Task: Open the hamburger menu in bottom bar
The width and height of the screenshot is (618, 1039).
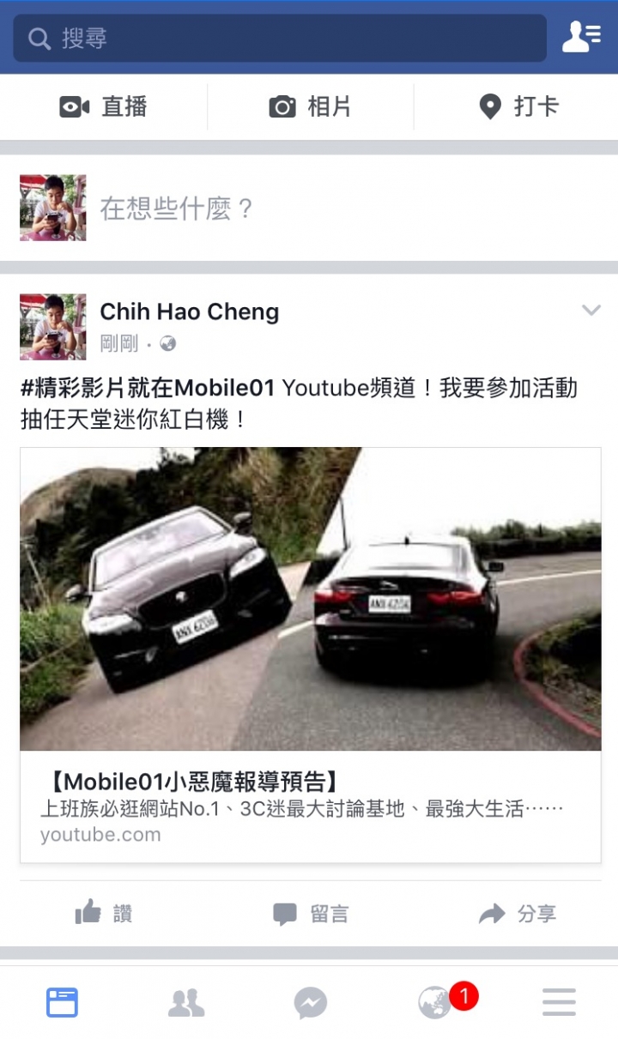Action: pyautogui.click(x=559, y=1002)
